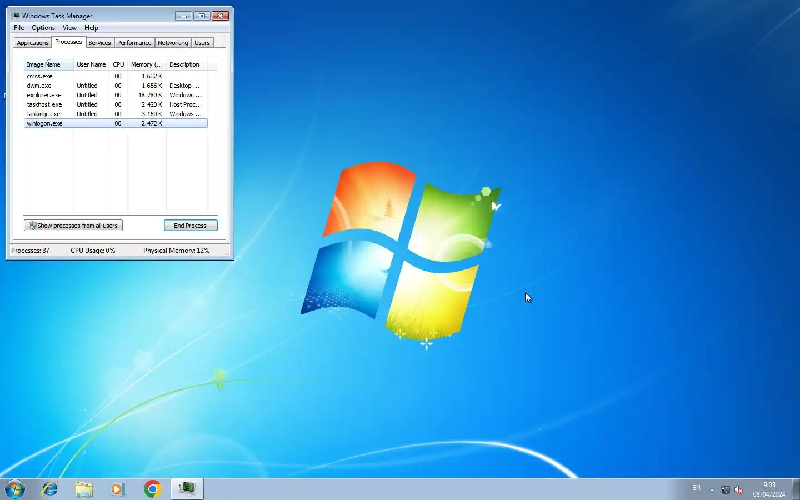Select the dwm.exe process row
This screenshot has height=500, width=800.
[116, 86]
